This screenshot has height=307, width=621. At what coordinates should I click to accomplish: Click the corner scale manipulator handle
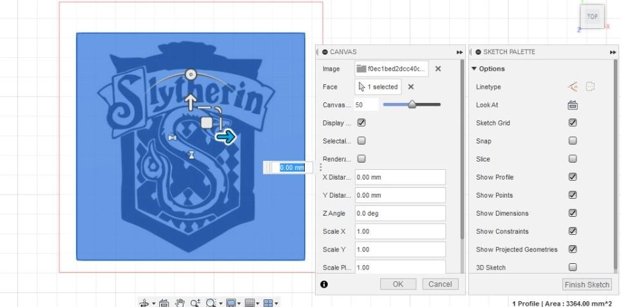click(218, 109)
